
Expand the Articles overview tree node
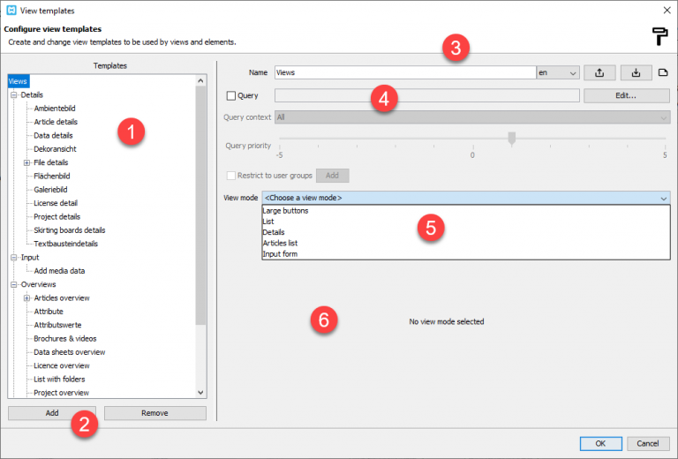(26, 297)
